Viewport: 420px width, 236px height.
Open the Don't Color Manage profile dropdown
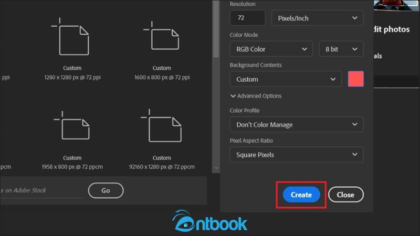pyautogui.click(x=297, y=124)
